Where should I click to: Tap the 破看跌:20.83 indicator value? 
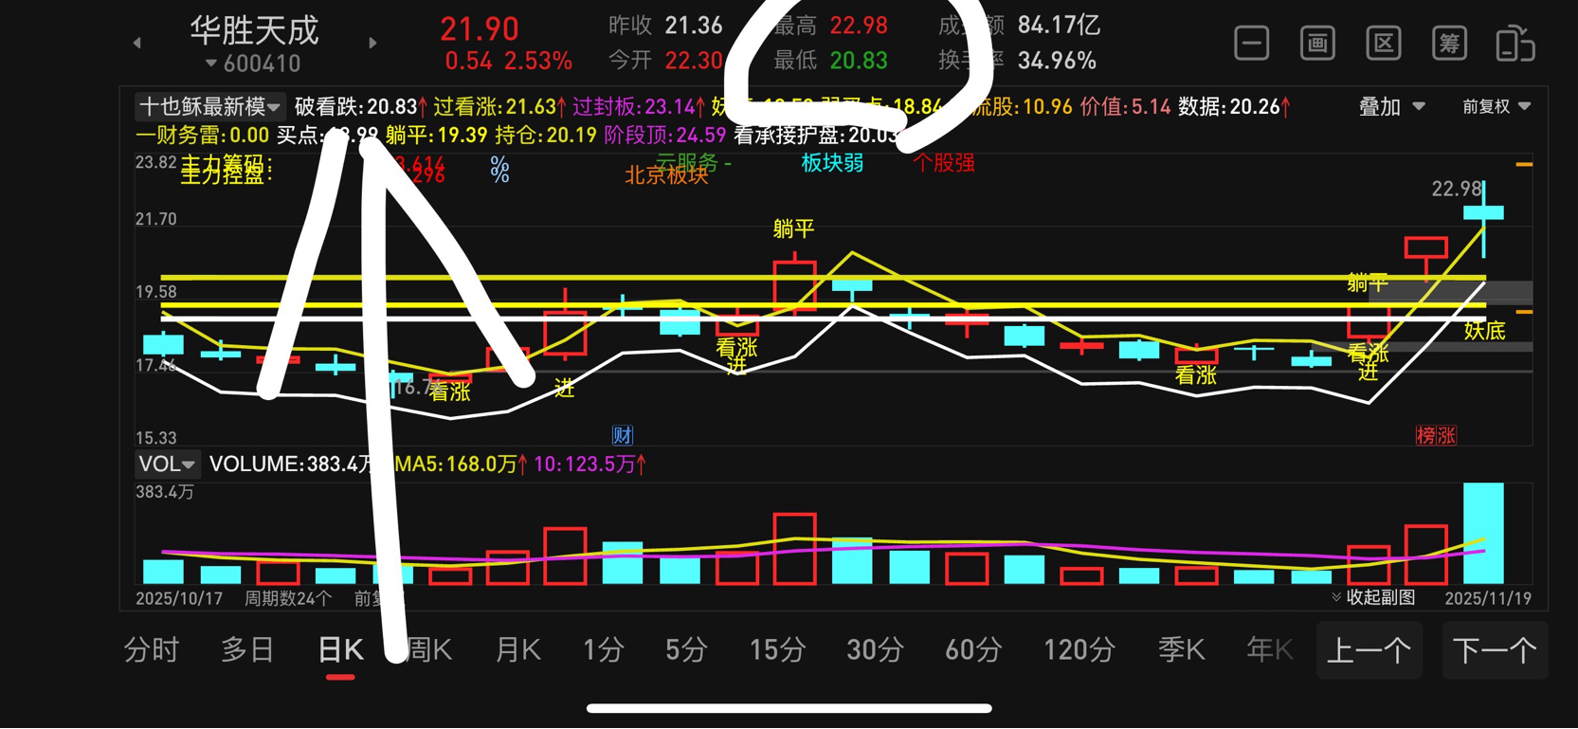361,106
